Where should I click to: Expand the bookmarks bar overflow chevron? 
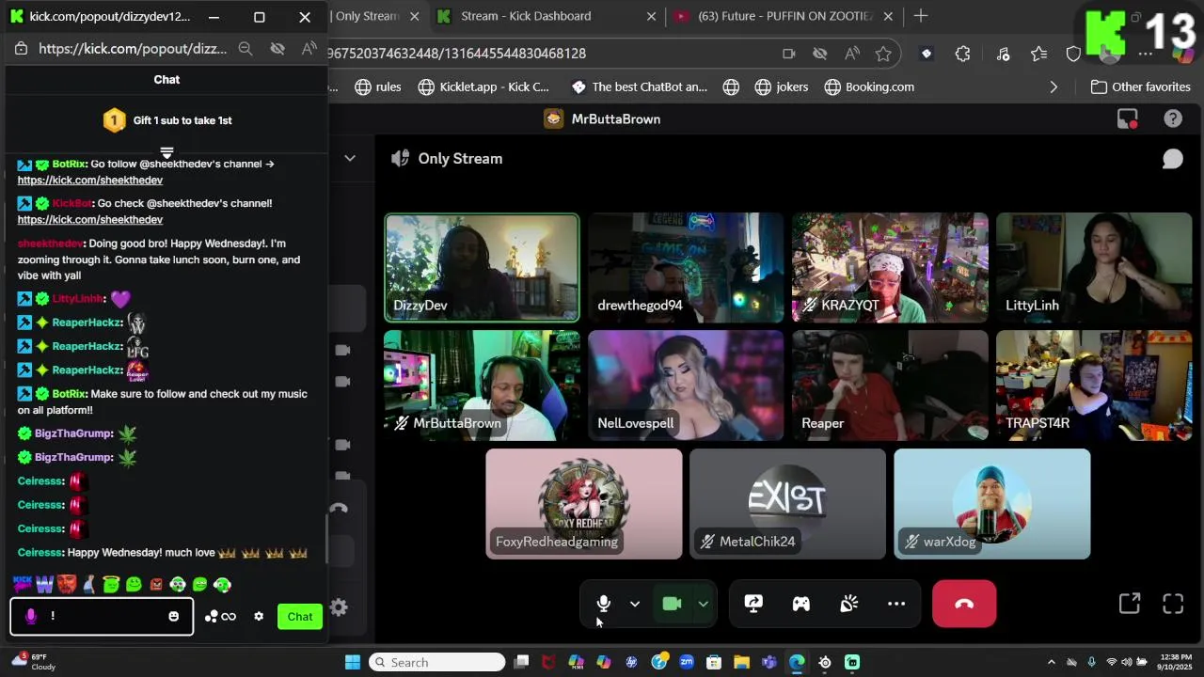(x=1053, y=87)
